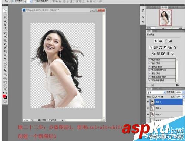Add a Color Balance adjustment
185x141 pixels.
pos(161,47)
